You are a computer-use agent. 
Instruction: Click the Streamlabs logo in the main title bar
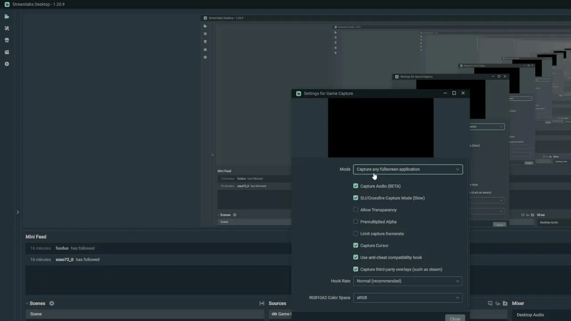(x=7, y=4)
